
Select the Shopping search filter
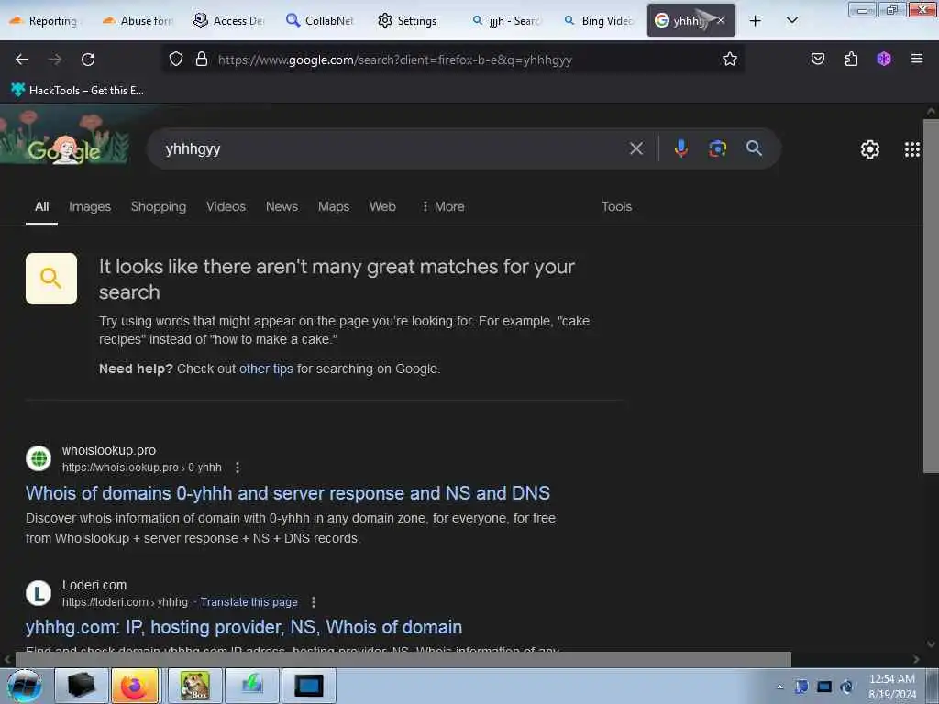point(159,206)
